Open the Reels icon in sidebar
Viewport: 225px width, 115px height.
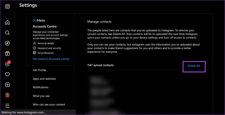(x=7, y=54)
